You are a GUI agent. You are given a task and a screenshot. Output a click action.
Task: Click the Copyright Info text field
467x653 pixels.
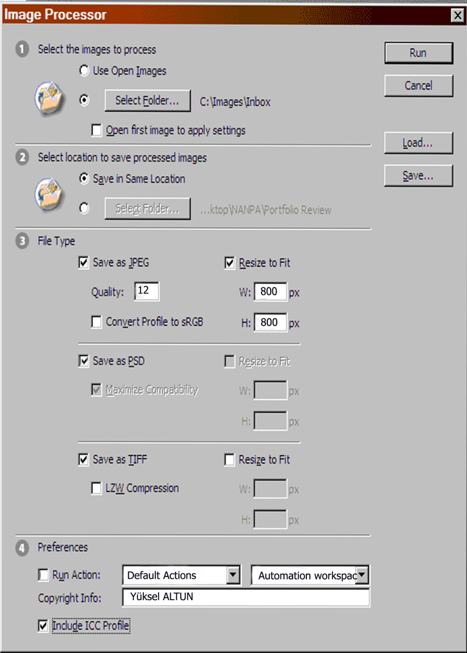245,597
